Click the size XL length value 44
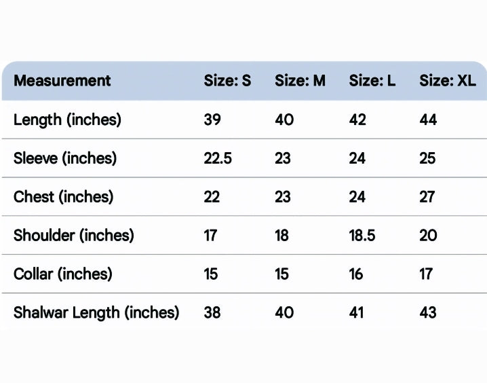 [429, 120]
